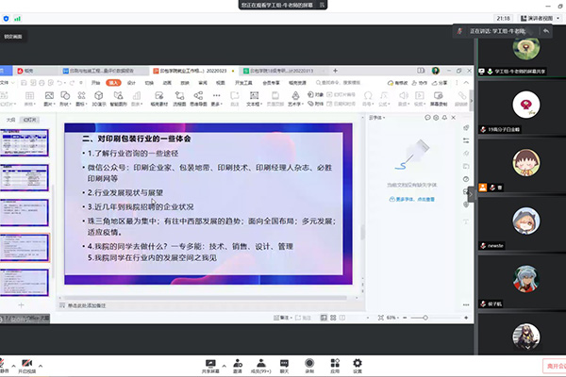
Task: Open the 邀请 invite icon
Action: point(236,362)
